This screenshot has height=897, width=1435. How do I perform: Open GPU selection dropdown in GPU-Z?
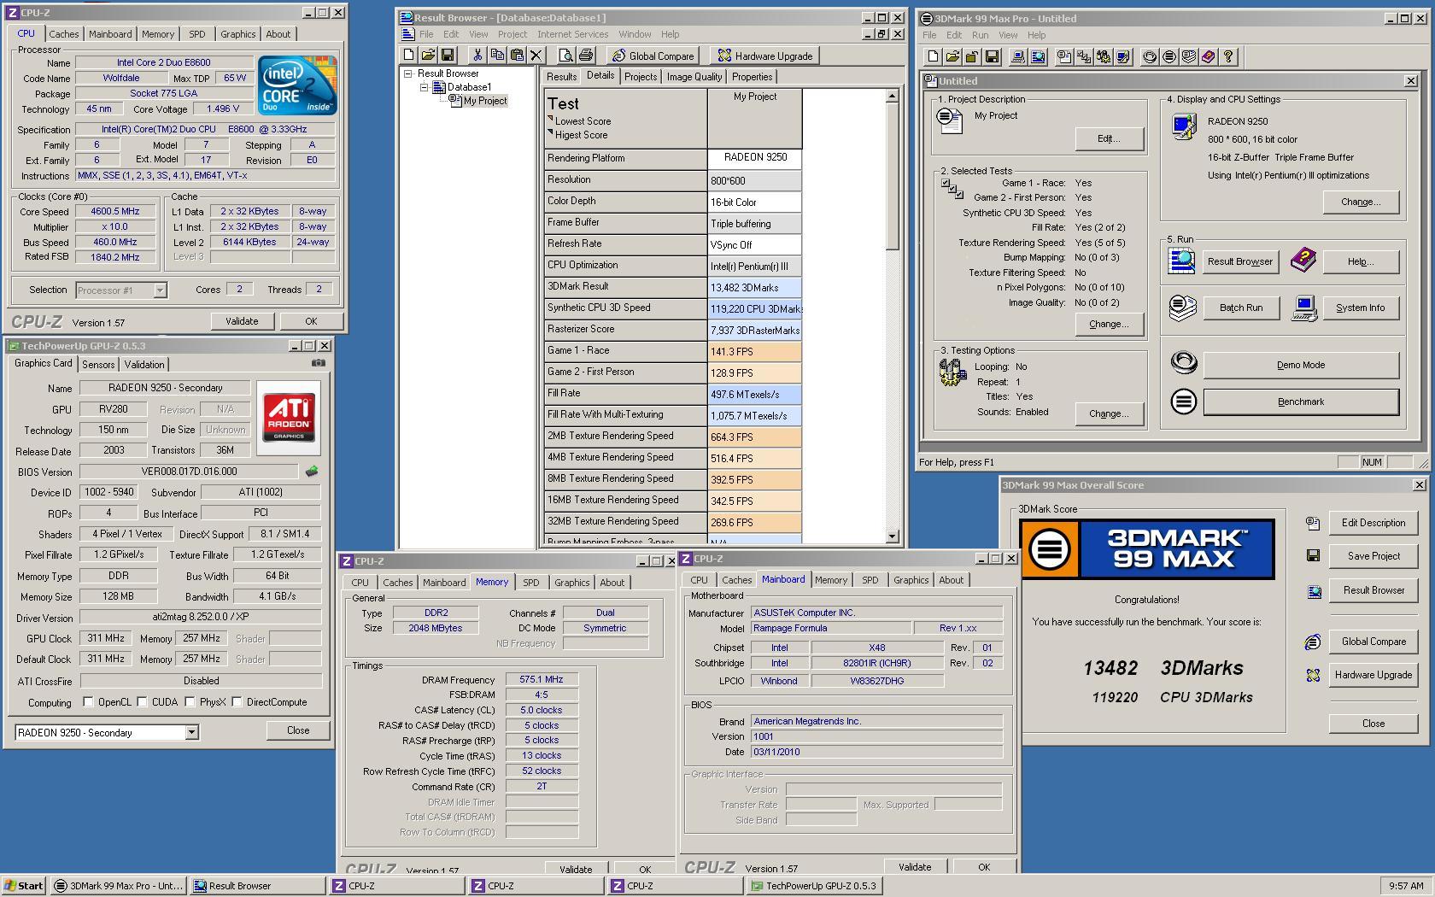pos(191,732)
